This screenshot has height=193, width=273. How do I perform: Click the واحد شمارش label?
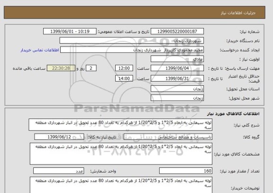(103, 171)
